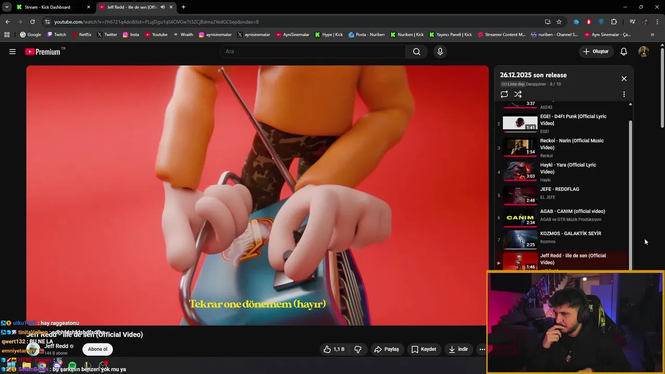Select Jeff Redd - ille de sen playlist item
The height and width of the screenshot is (374, 665).
[x=562, y=260]
